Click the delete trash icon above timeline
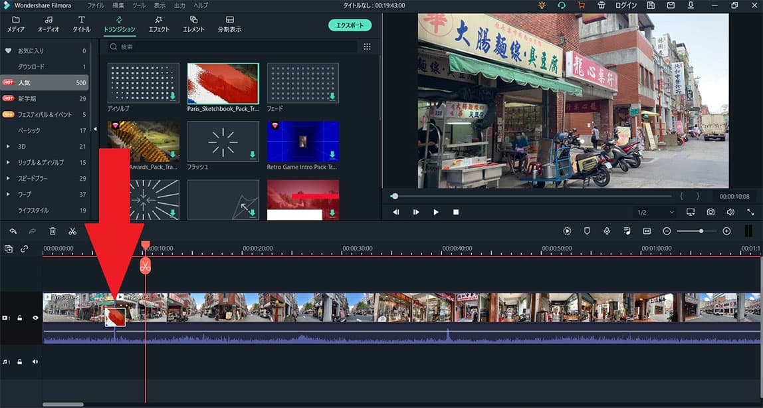 53,231
